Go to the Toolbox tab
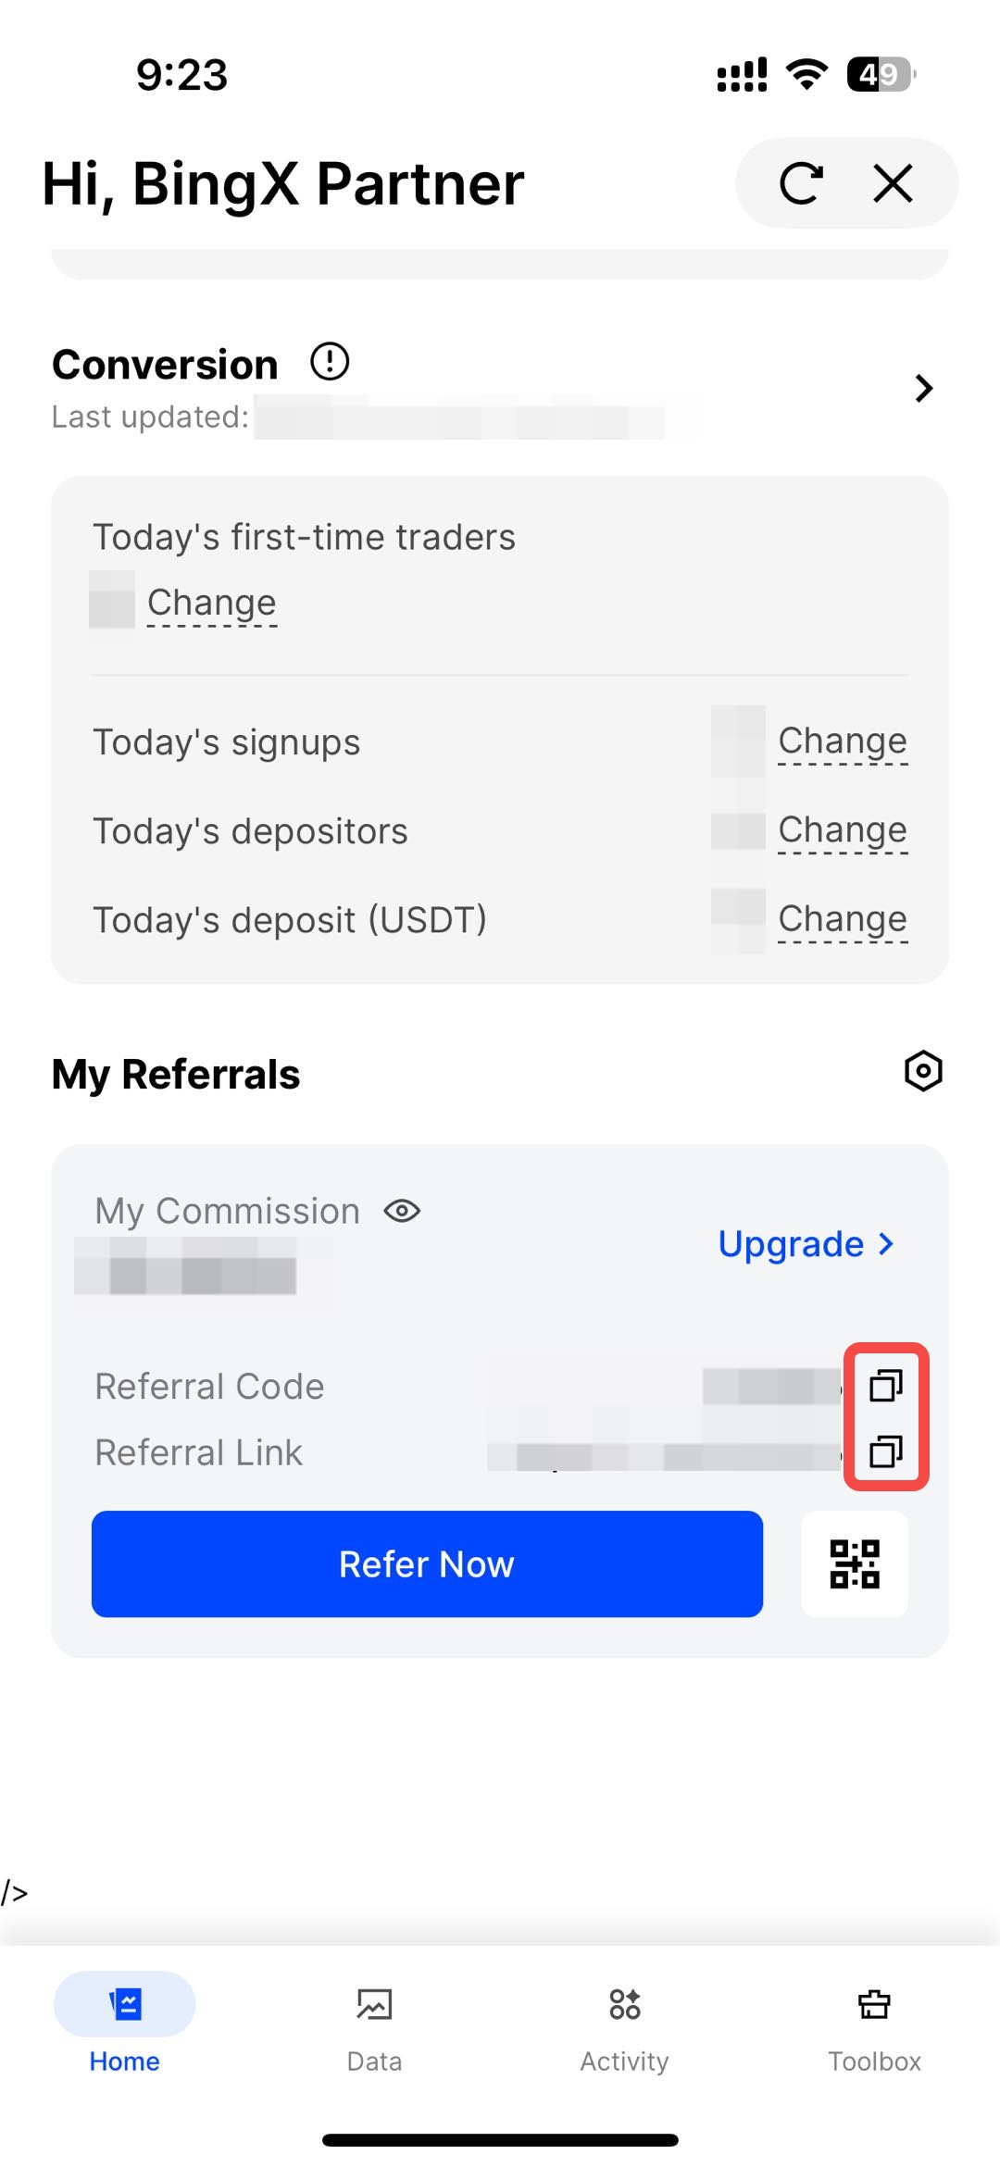This screenshot has height=2167, width=1000. [874, 2023]
